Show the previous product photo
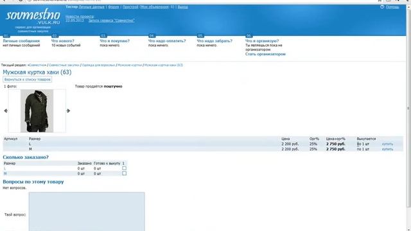411x231 pixels. point(6,111)
